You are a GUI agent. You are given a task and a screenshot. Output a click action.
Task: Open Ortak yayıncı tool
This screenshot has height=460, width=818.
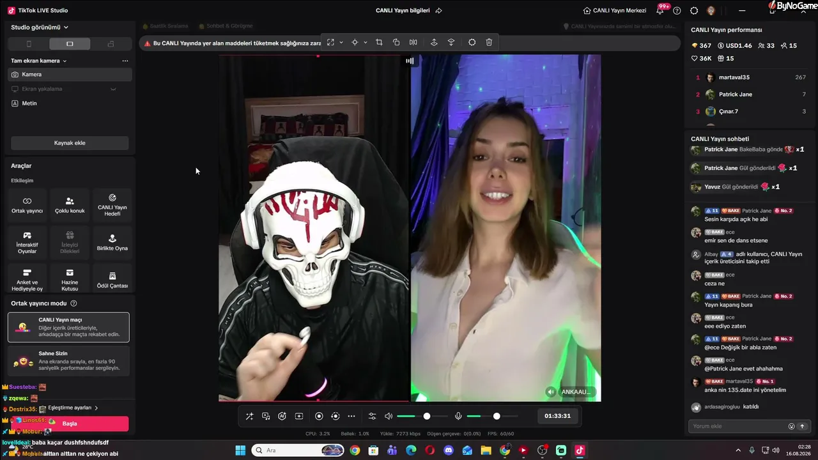coord(27,205)
